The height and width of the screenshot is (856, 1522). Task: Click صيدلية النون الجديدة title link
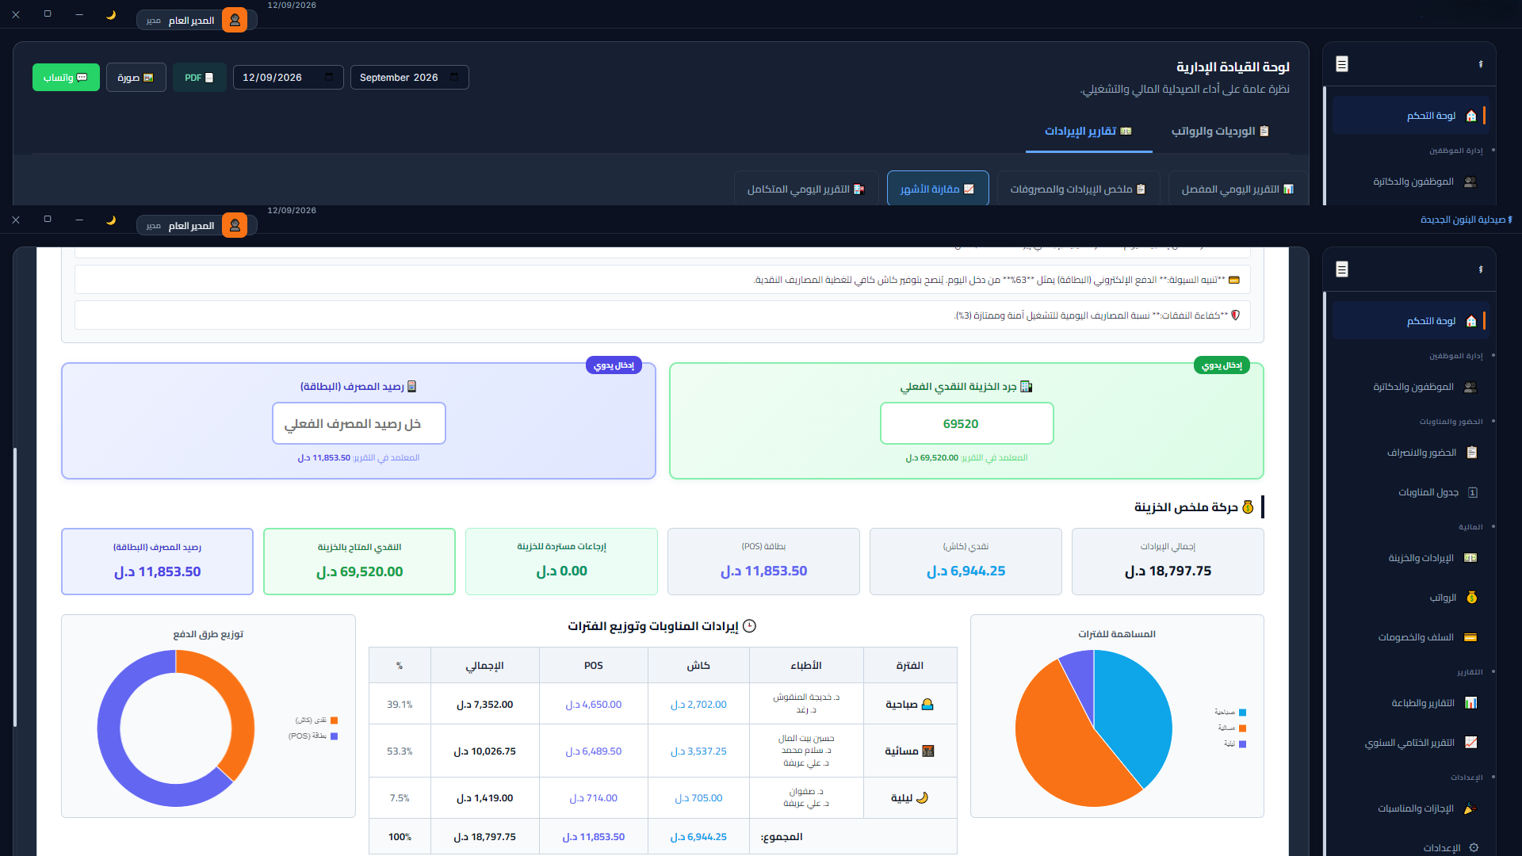[x=1466, y=220]
